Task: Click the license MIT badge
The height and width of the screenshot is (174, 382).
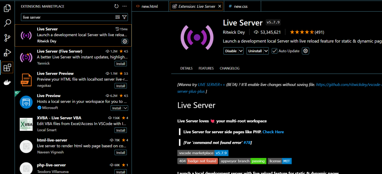Action: [280, 161]
